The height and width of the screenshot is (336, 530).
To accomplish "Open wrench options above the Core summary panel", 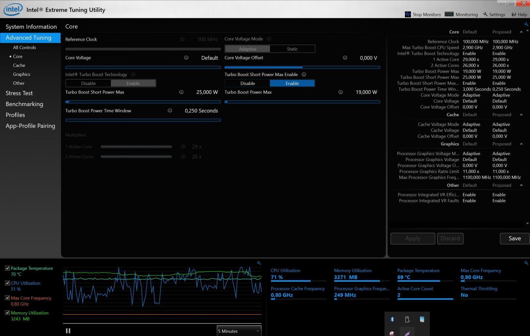I will tap(526, 24).
